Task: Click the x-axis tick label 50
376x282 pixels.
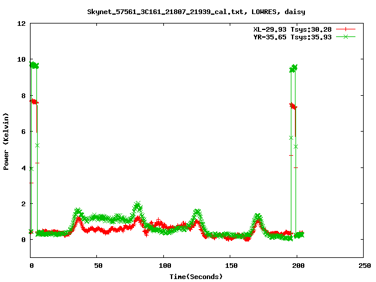Action: point(98,266)
